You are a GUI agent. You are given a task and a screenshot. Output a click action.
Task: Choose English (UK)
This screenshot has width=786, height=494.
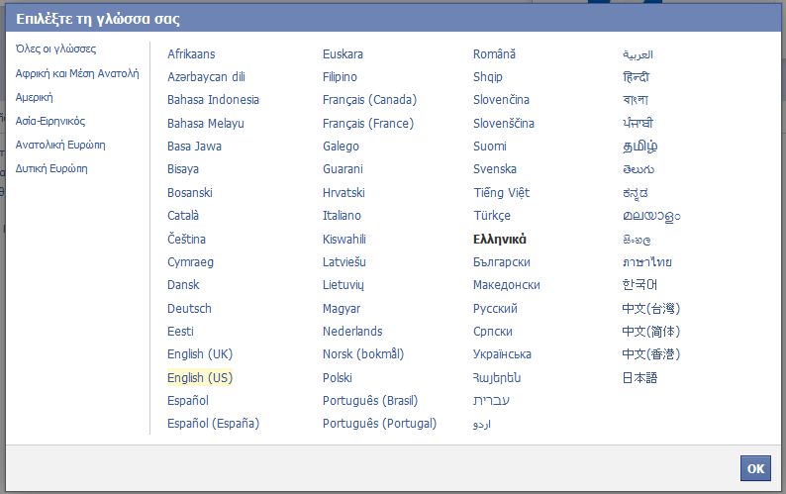coord(200,354)
